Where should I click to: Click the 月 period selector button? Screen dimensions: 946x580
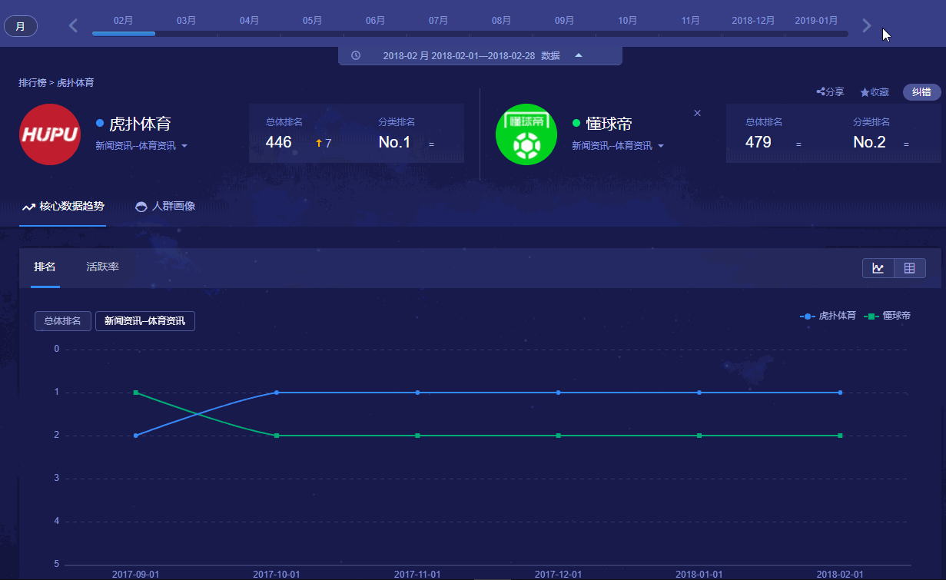pyautogui.click(x=21, y=27)
